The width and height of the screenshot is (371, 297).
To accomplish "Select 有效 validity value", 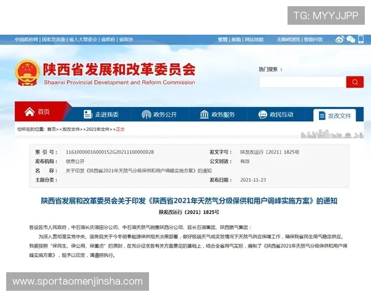I will point(245,161).
